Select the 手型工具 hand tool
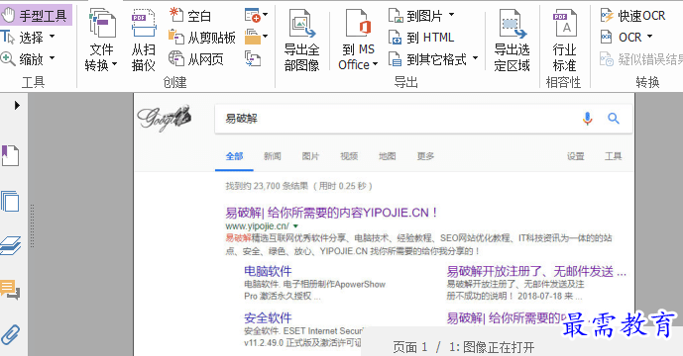Screen dimensions: 683x356 pyautogui.click(x=35, y=16)
